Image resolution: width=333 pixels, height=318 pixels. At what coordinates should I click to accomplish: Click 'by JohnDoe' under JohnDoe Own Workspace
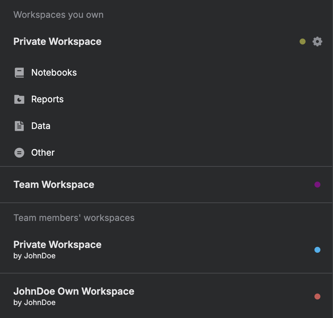[34, 302]
